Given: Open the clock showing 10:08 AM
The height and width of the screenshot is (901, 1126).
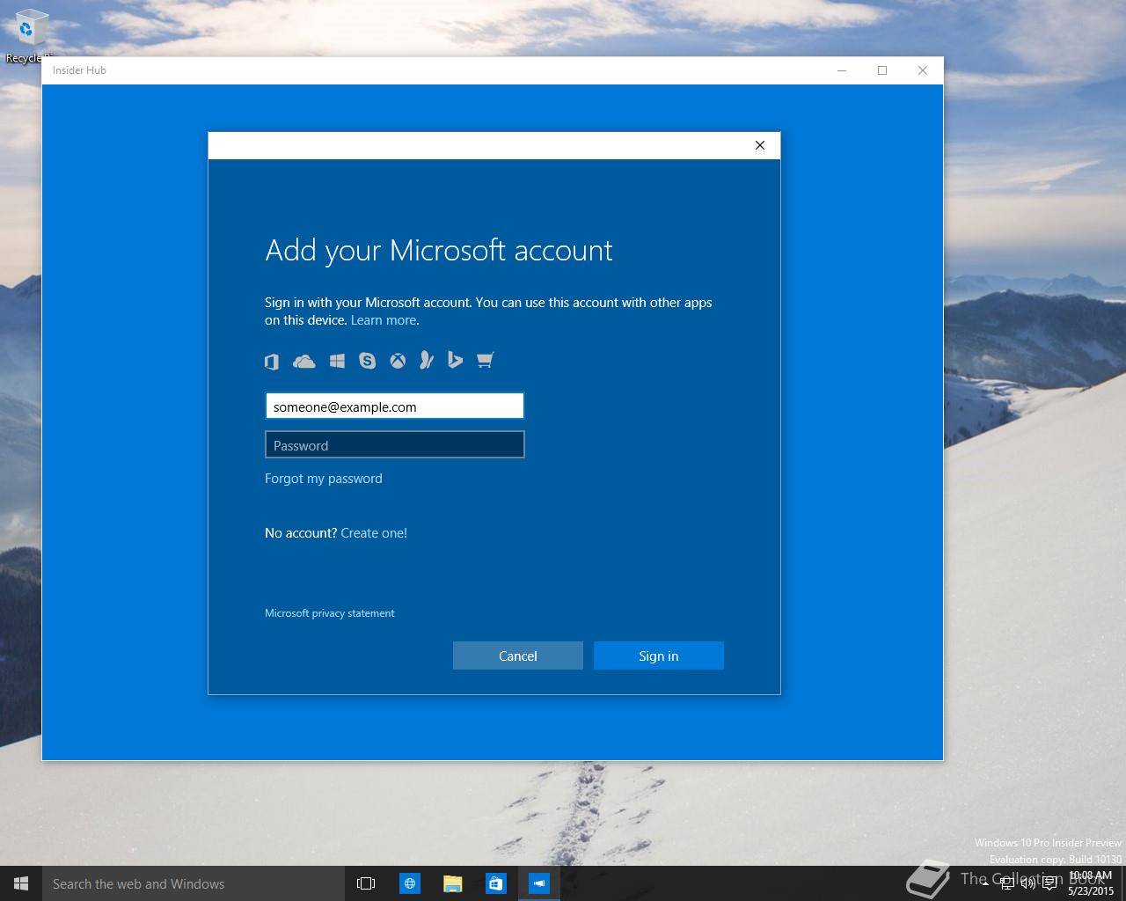Looking at the screenshot, I should click(1091, 883).
